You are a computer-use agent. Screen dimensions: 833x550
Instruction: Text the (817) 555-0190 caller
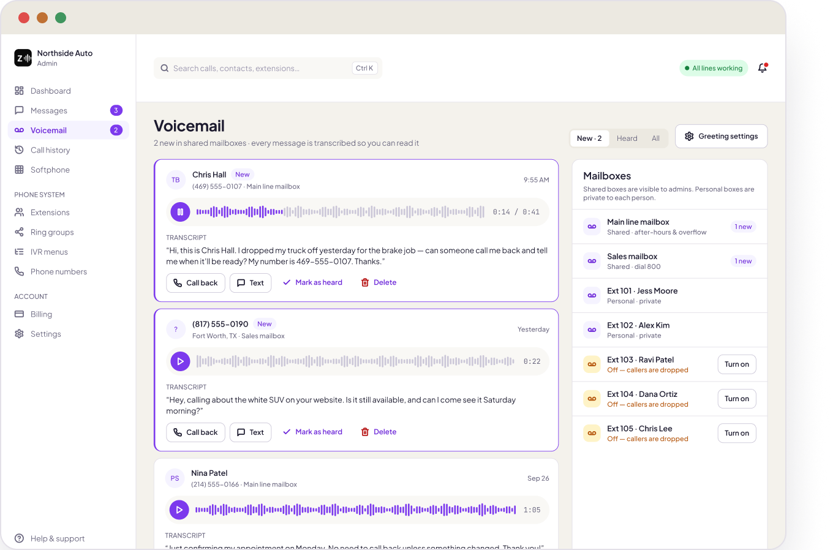251,432
